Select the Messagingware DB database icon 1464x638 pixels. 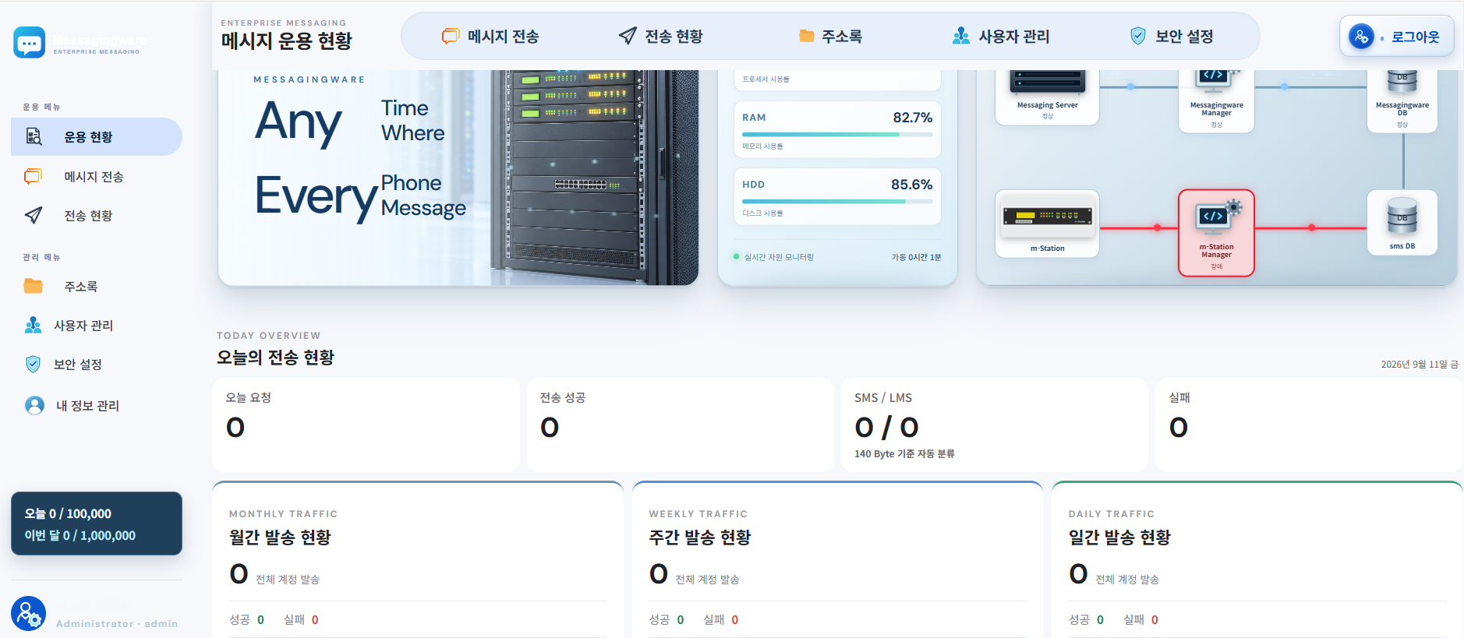(x=1402, y=81)
